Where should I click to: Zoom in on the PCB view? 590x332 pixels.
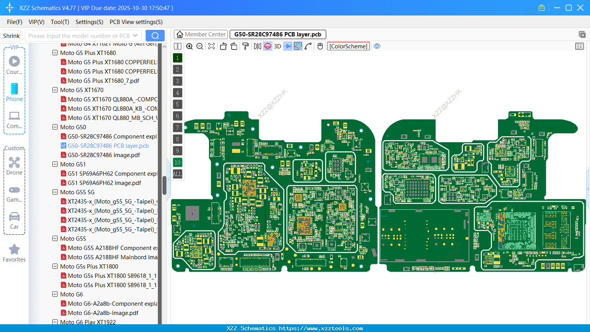pyautogui.click(x=189, y=46)
